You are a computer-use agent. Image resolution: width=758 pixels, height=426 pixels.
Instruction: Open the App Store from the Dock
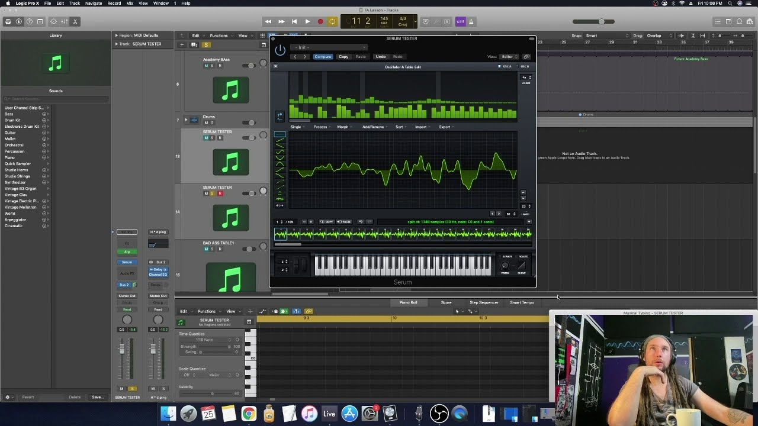[x=349, y=414]
